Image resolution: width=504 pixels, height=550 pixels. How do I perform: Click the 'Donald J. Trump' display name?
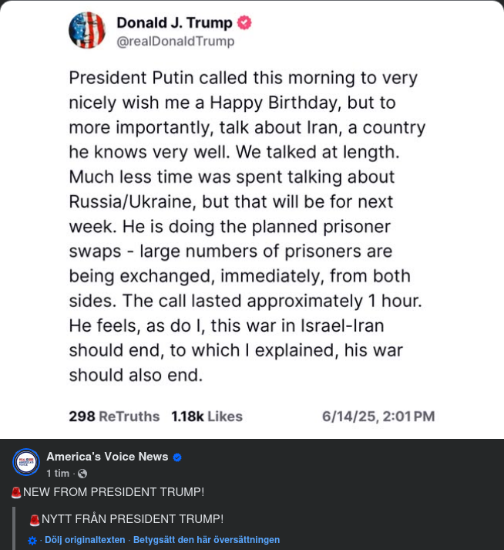174,23
